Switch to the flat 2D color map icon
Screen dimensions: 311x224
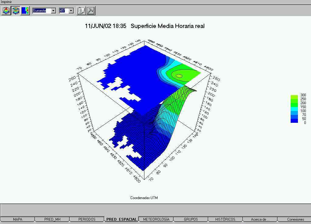[25, 11]
